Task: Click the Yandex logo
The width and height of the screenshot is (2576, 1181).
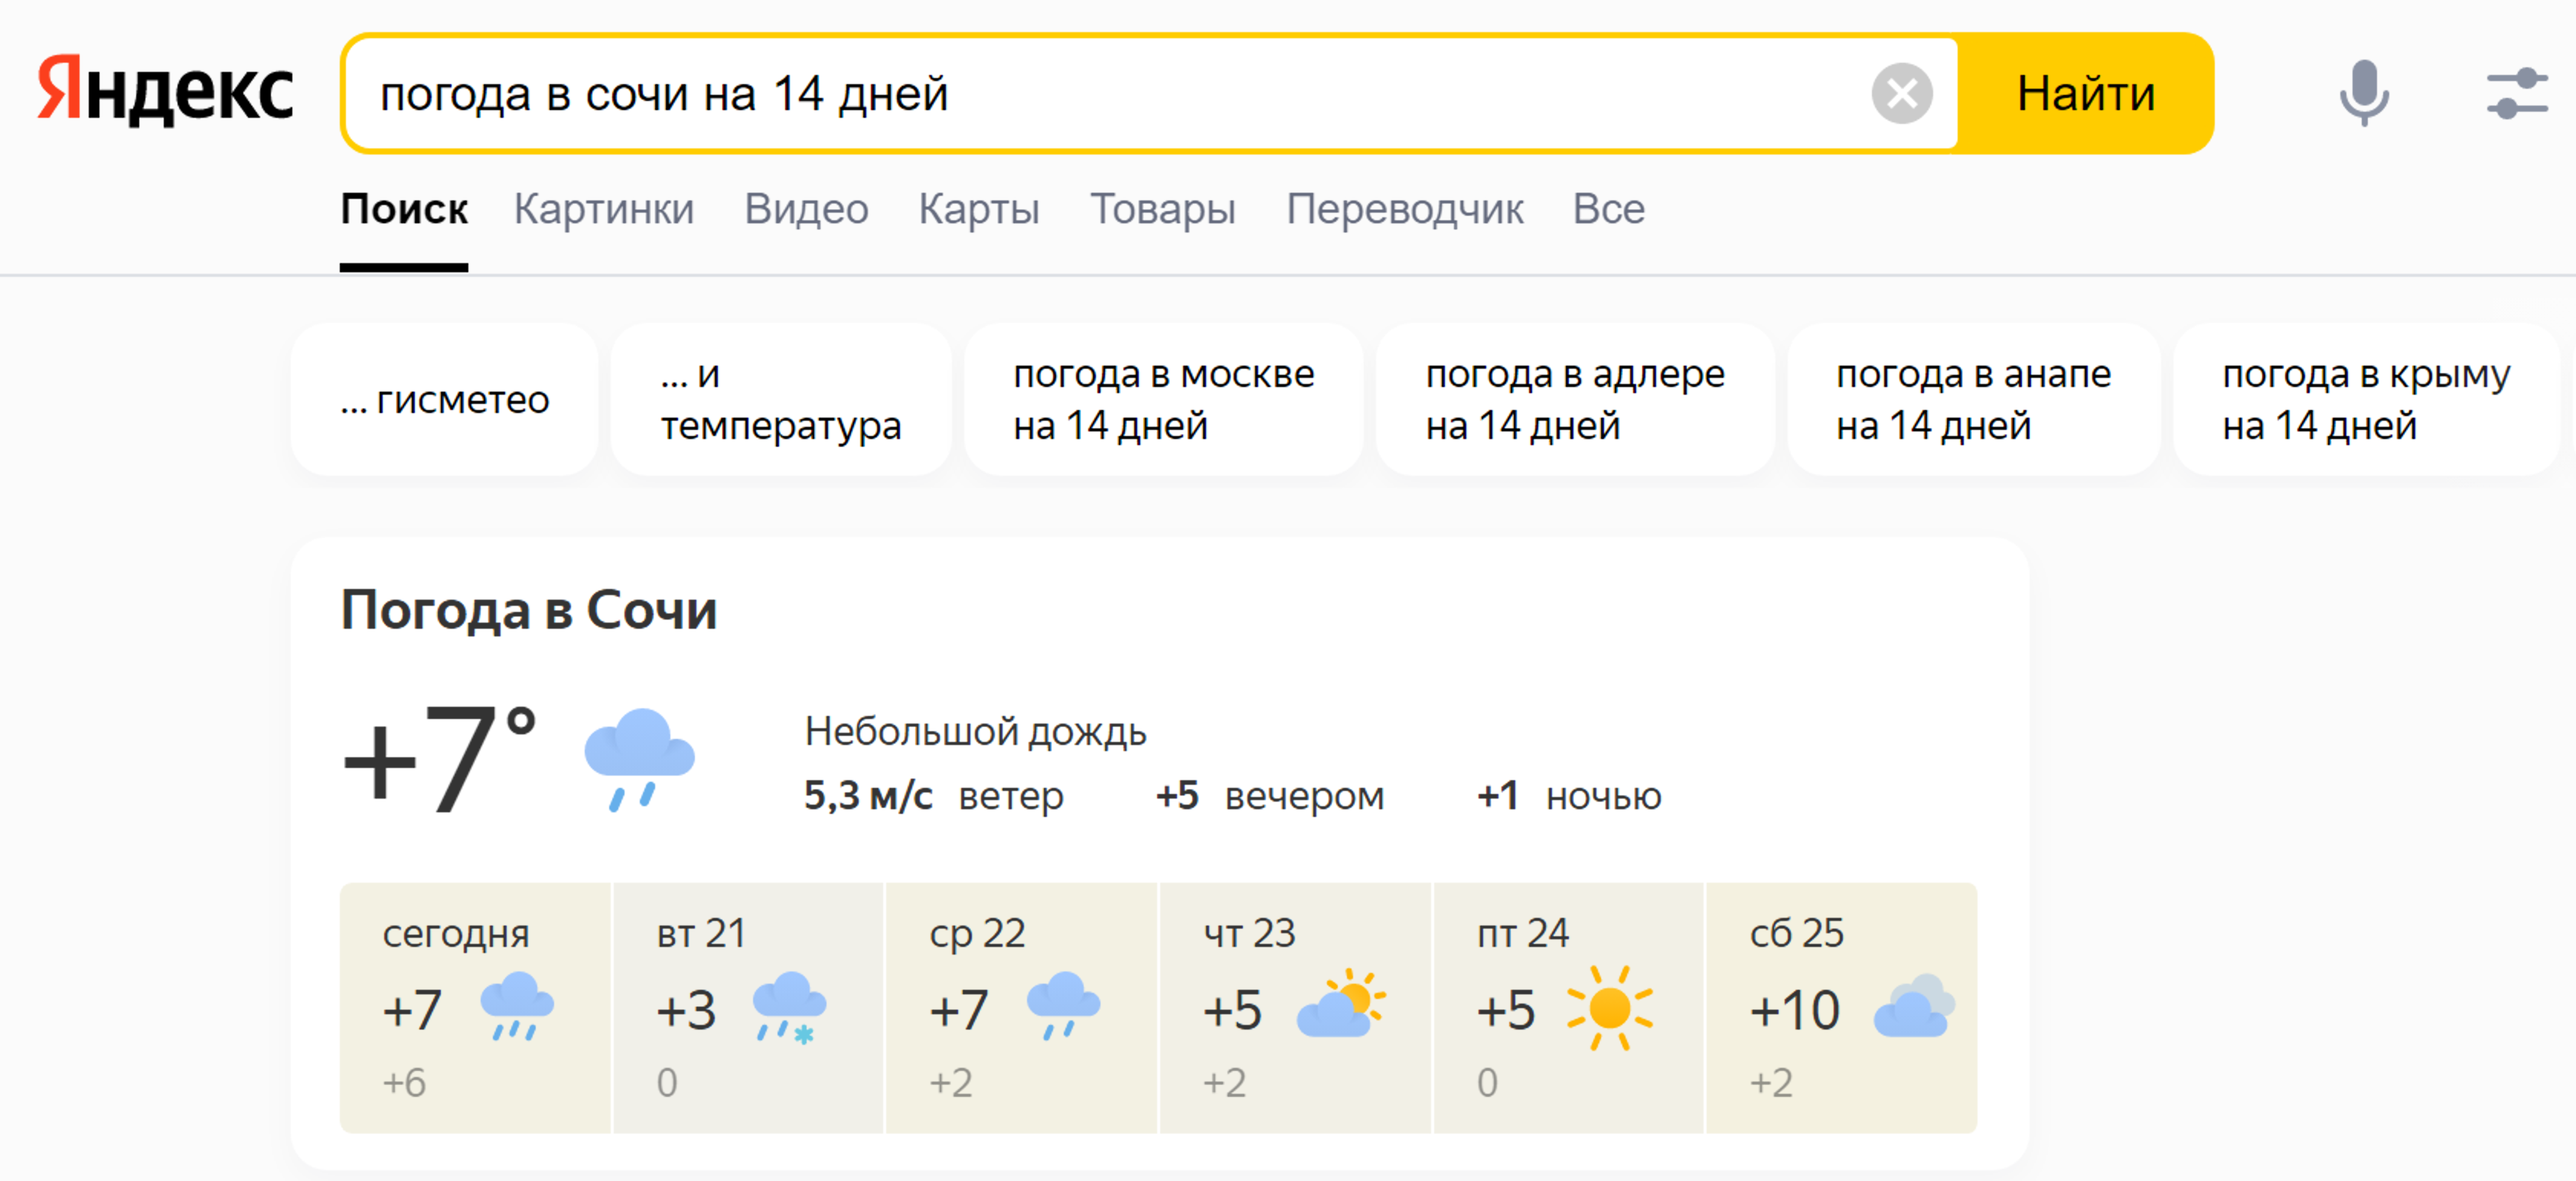Action: coord(166,92)
